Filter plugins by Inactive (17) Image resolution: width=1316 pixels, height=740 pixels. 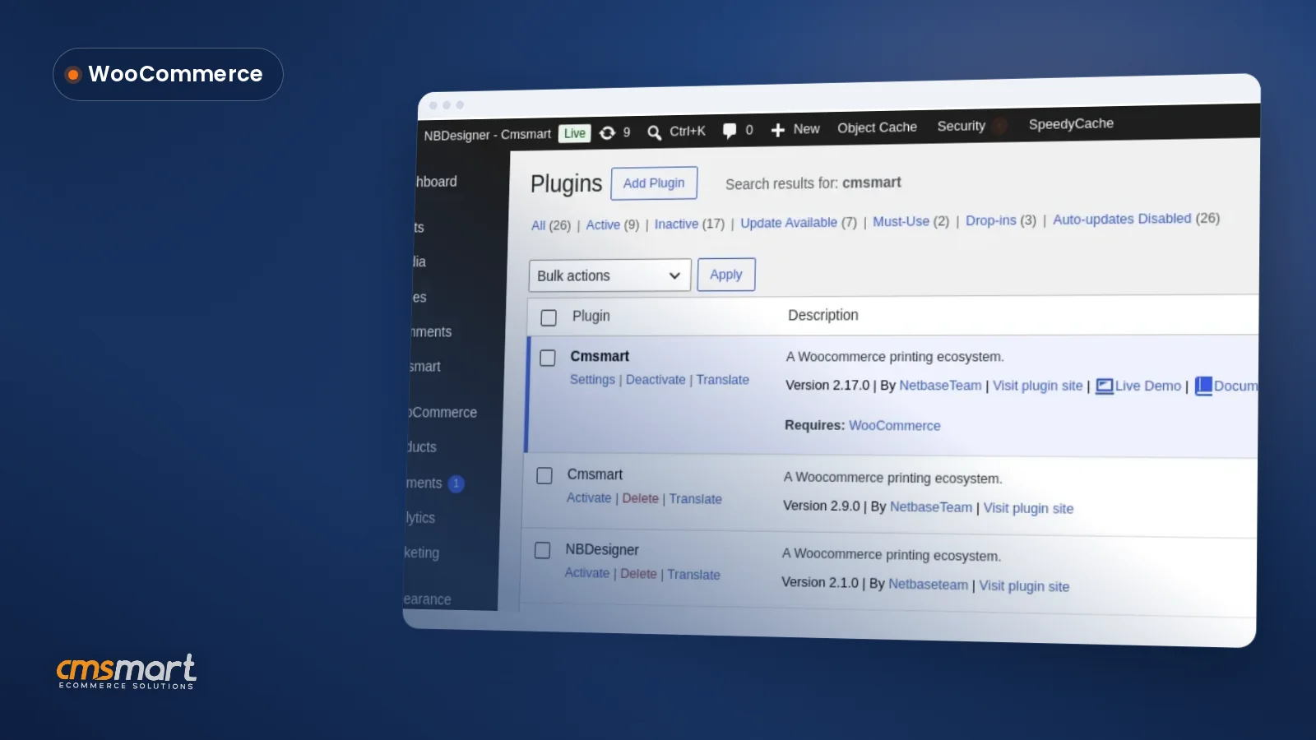click(x=689, y=224)
